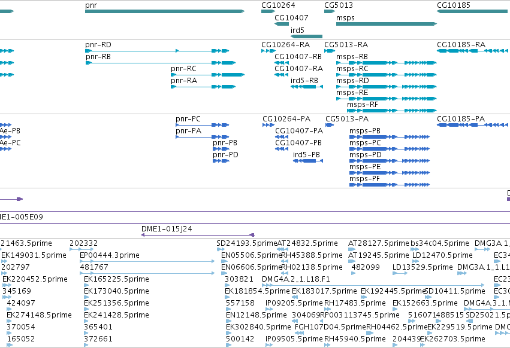The height and width of the screenshot is (348, 510).
Task: Select EST LD12470.5prime
Action: (416, 261)
